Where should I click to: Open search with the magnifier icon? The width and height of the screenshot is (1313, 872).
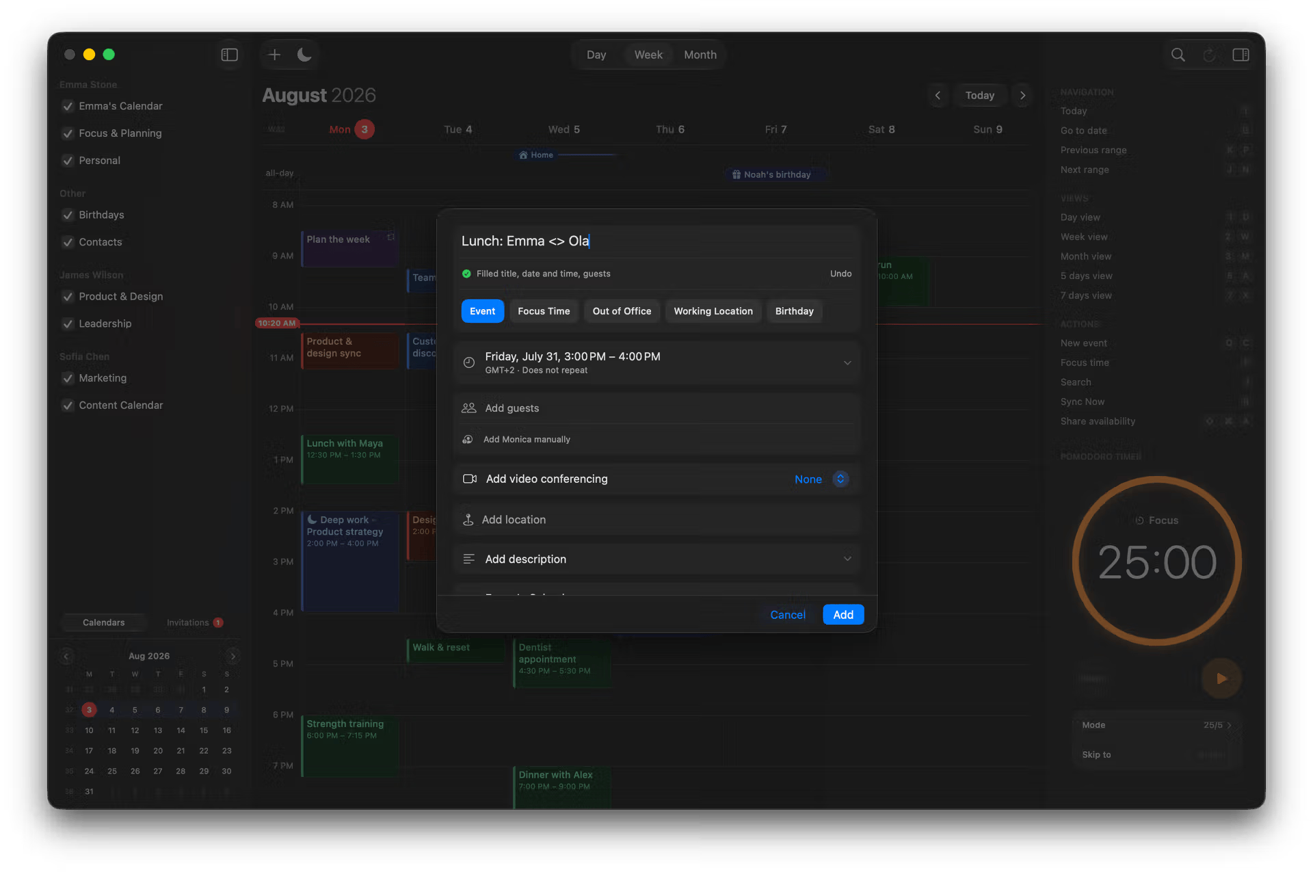1178,55
